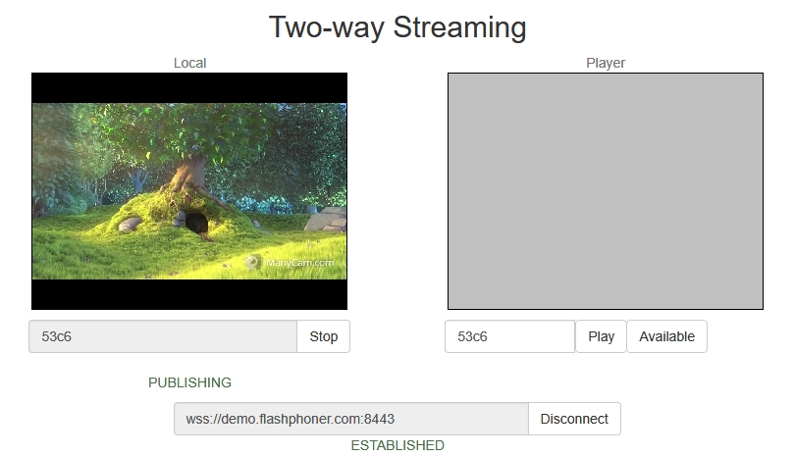The image size is (794, 456).
Task: Click the Available button
Action: tap(666, 336)
